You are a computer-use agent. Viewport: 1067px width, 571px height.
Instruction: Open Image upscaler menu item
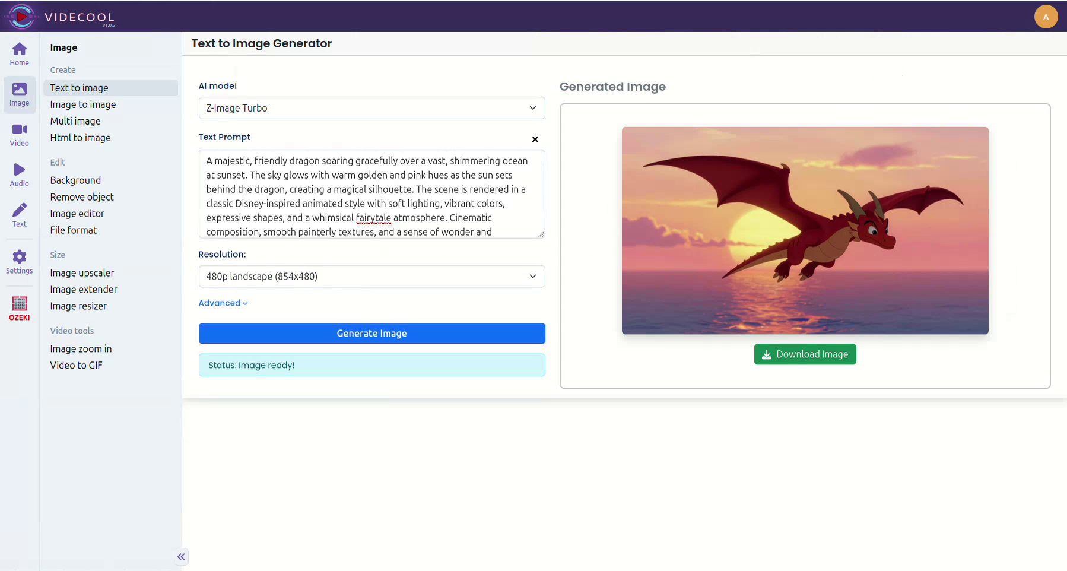[x=82, y=273]
